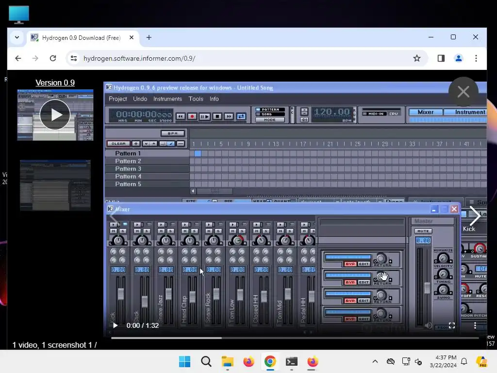
Task: Click the Humanize velocity knob
Action: (443, 258)
